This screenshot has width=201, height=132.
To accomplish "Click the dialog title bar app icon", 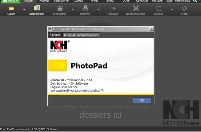I will [50, 29].
